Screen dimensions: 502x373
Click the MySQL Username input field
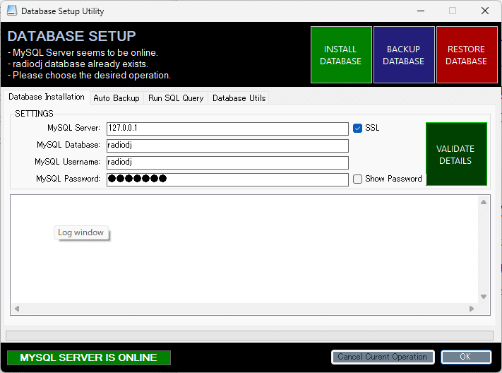[227, 162]
